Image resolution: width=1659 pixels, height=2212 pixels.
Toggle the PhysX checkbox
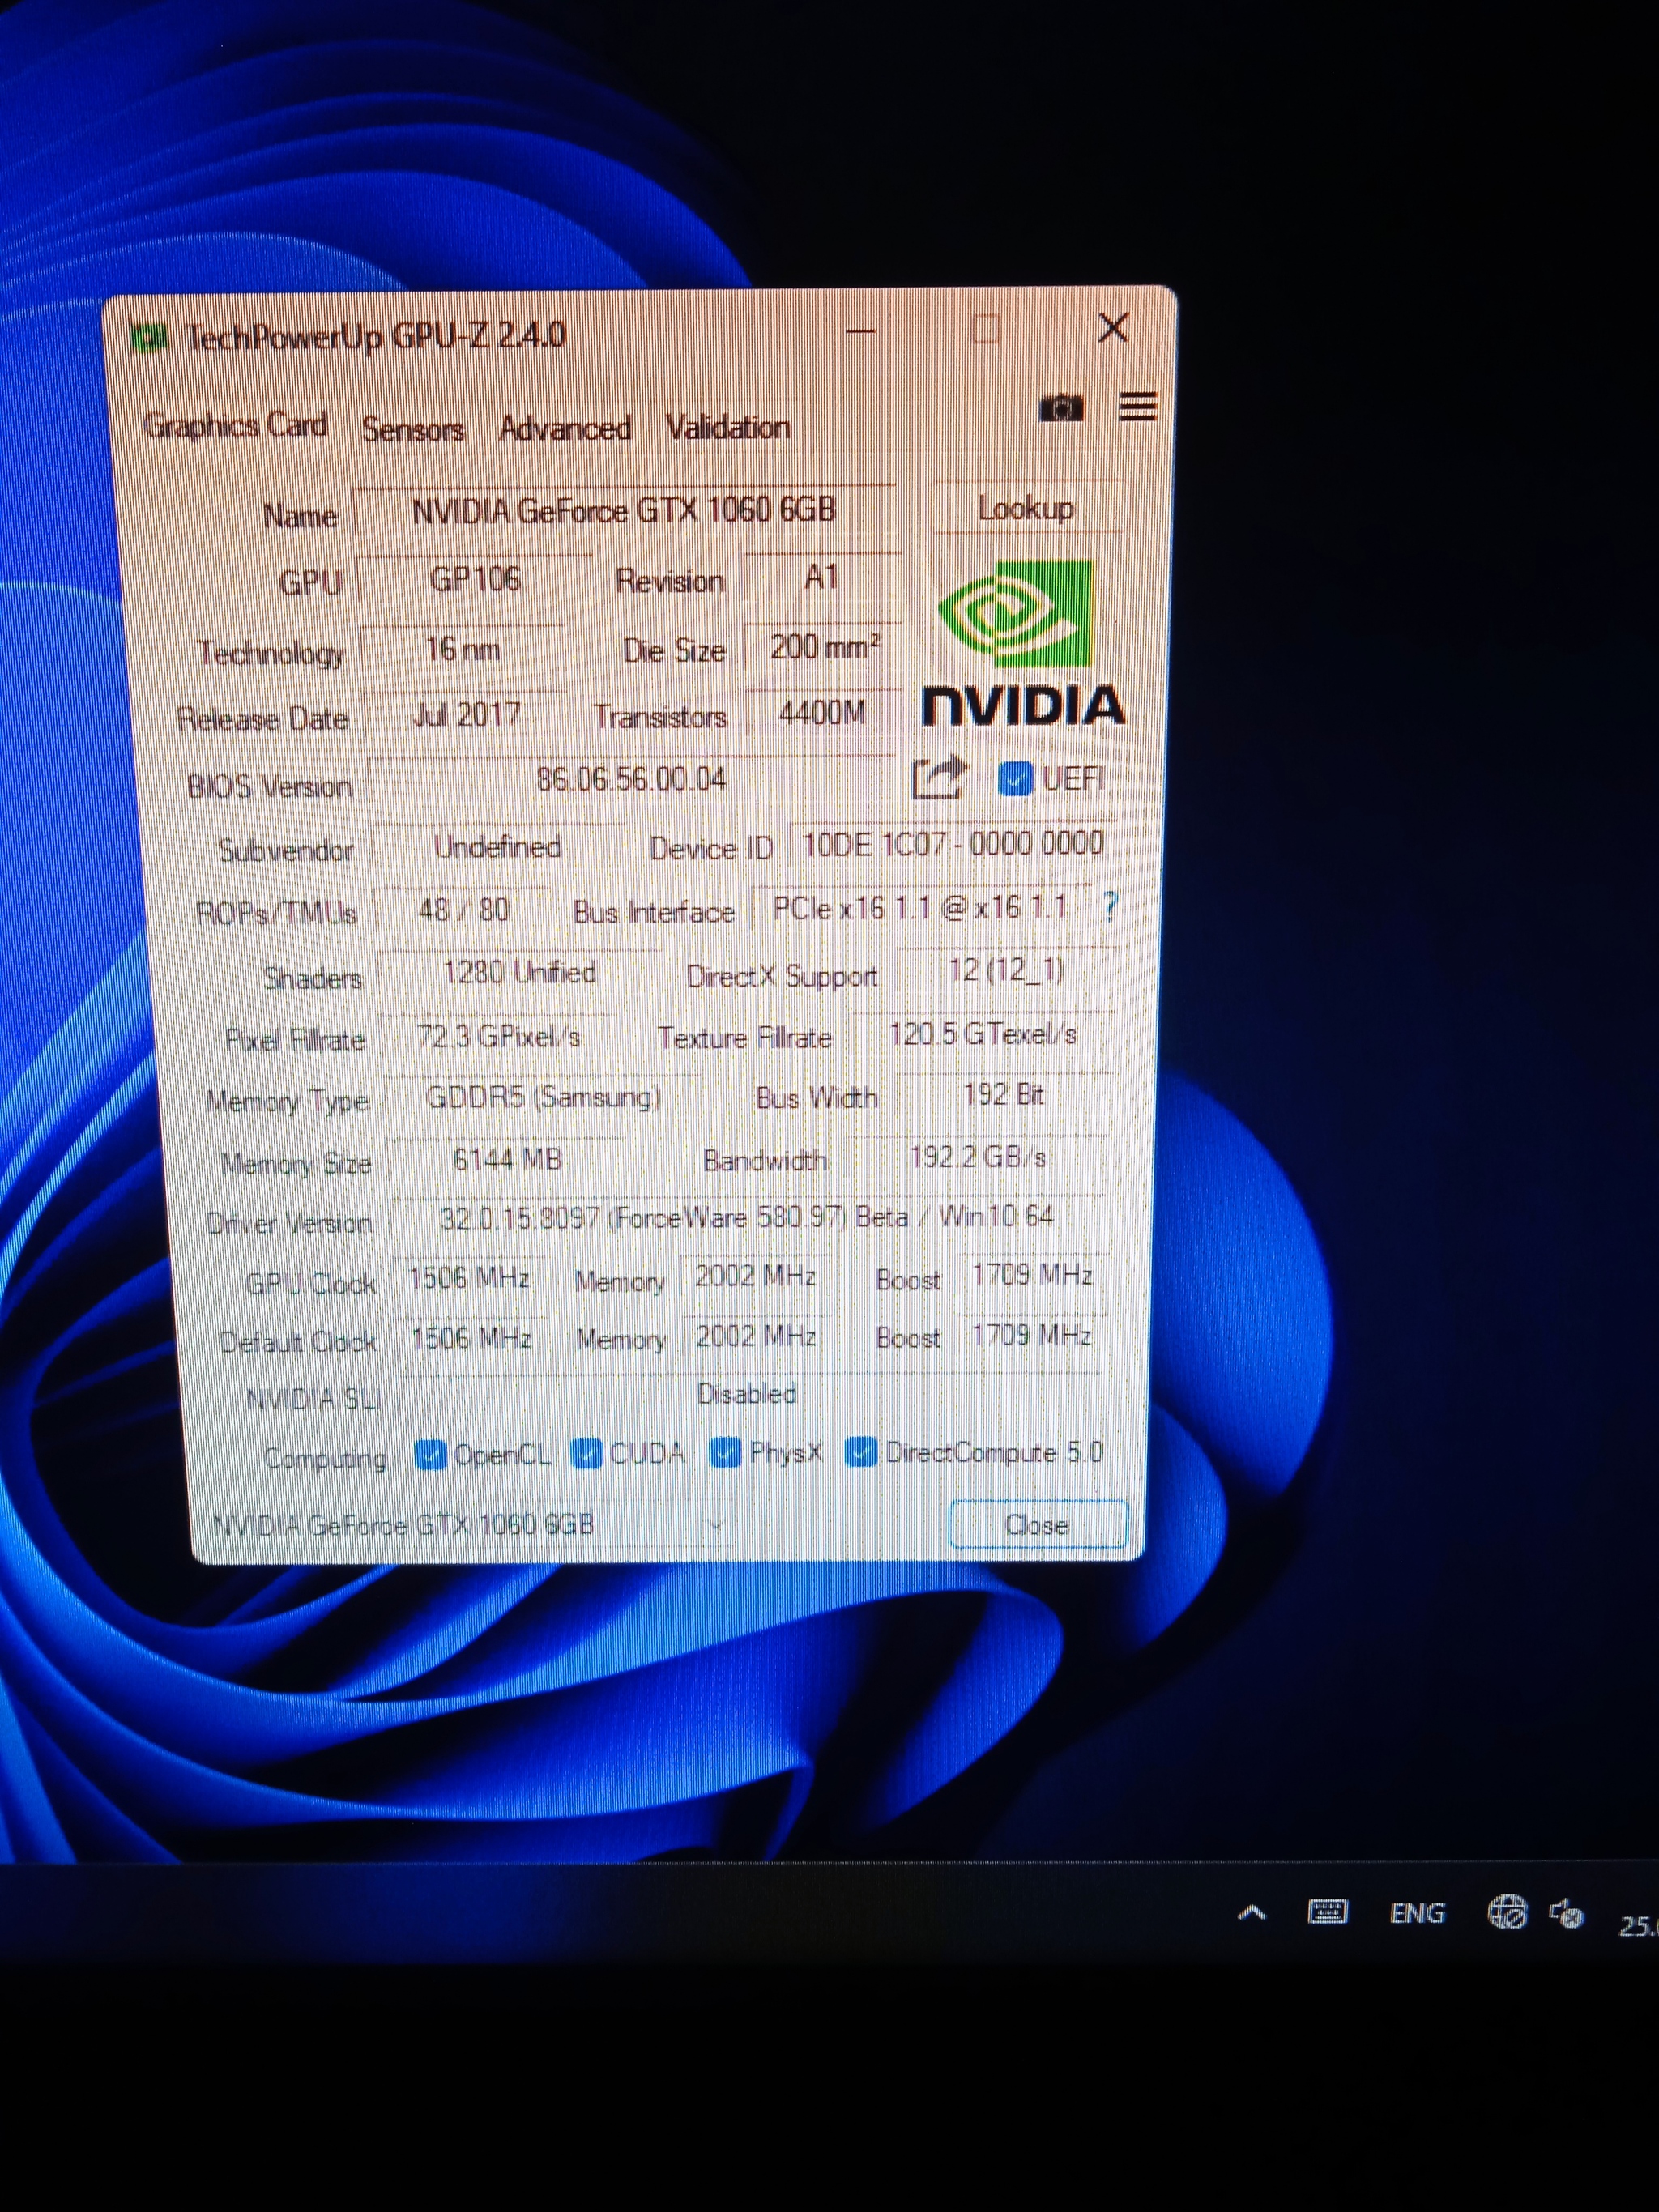(x=725, y=1453)
